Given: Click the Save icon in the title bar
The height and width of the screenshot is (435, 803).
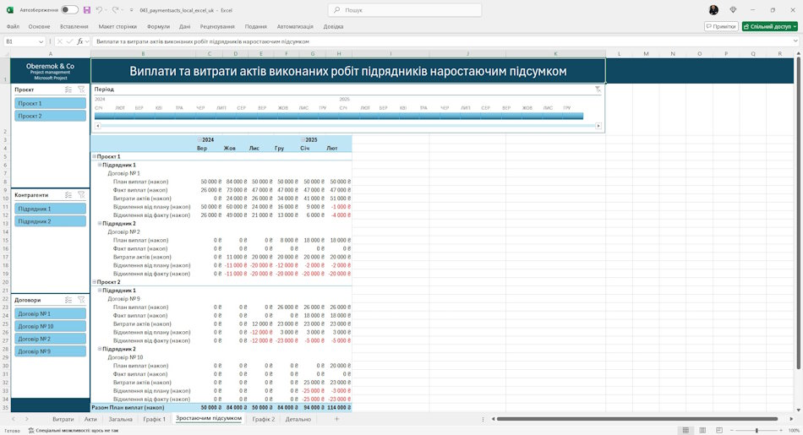Looking at the screenshot, I should 86,10.
